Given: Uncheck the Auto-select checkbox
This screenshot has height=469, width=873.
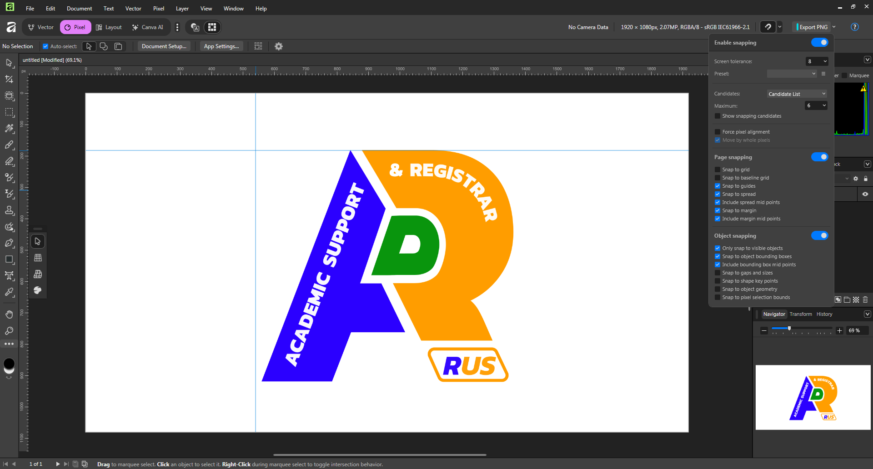Looking at the screenshot, I should [45, 46].
